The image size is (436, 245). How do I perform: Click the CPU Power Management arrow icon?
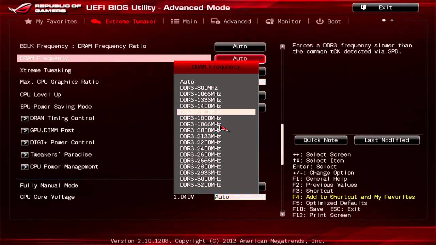[25, 167]
